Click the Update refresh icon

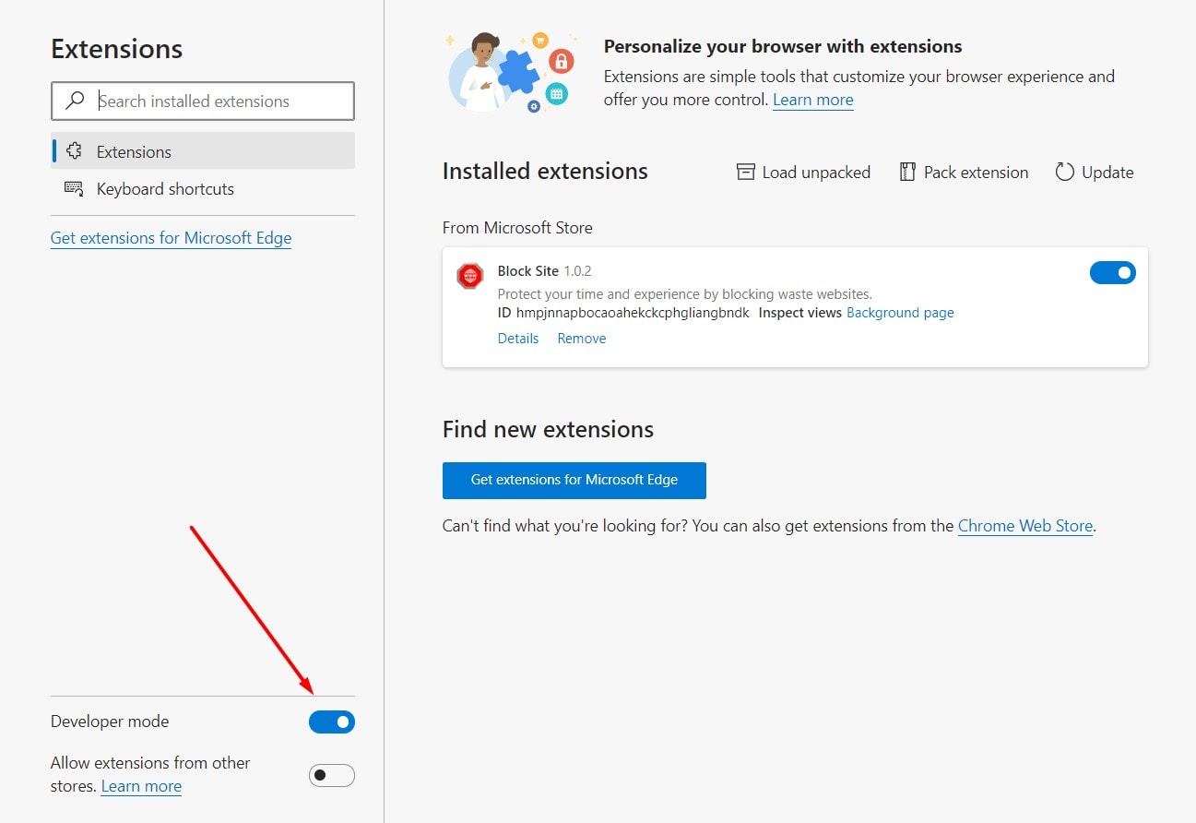(x=1065, y=172)
